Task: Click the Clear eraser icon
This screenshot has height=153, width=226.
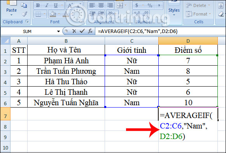Action: (221, 14)
